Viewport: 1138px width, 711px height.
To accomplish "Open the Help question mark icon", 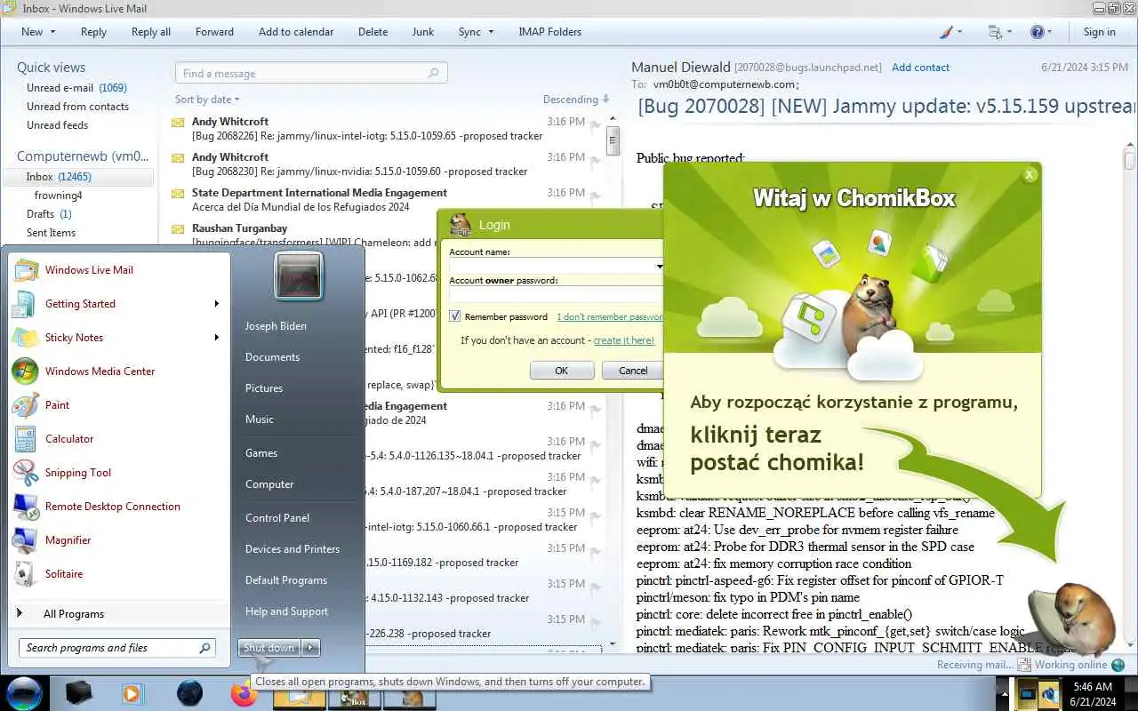I will tap(1037, 32).
